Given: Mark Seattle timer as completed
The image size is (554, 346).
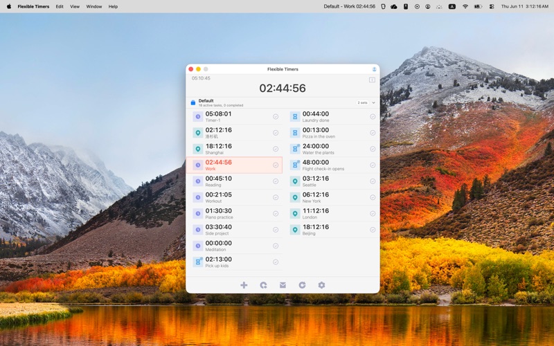Looking at the screenshot, I should click(373, 181).
